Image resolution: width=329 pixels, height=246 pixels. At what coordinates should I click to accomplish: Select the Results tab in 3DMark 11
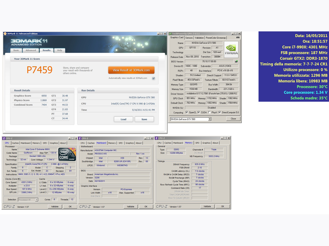(47, 50)
